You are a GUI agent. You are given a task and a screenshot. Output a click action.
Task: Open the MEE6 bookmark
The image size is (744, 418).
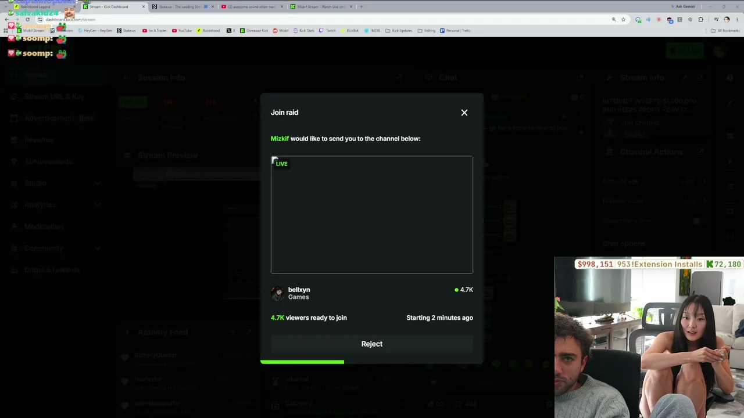[373, 31]
